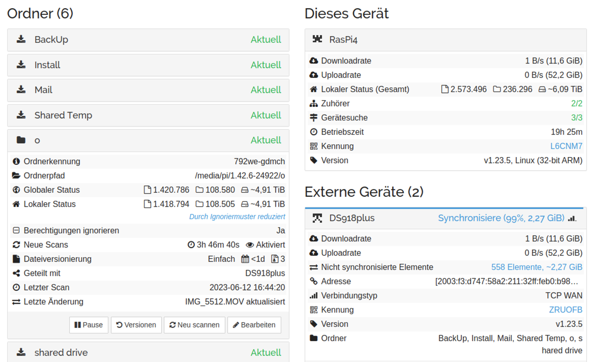Collapse the 'o' folder panel
Viewport: 591px width, 362px height.
(x=148, y=140)
